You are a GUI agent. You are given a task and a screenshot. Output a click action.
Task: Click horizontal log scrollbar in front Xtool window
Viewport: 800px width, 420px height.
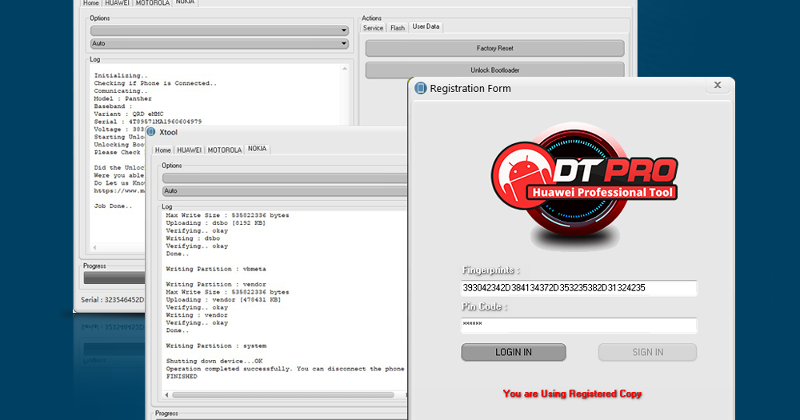[283, 395]
